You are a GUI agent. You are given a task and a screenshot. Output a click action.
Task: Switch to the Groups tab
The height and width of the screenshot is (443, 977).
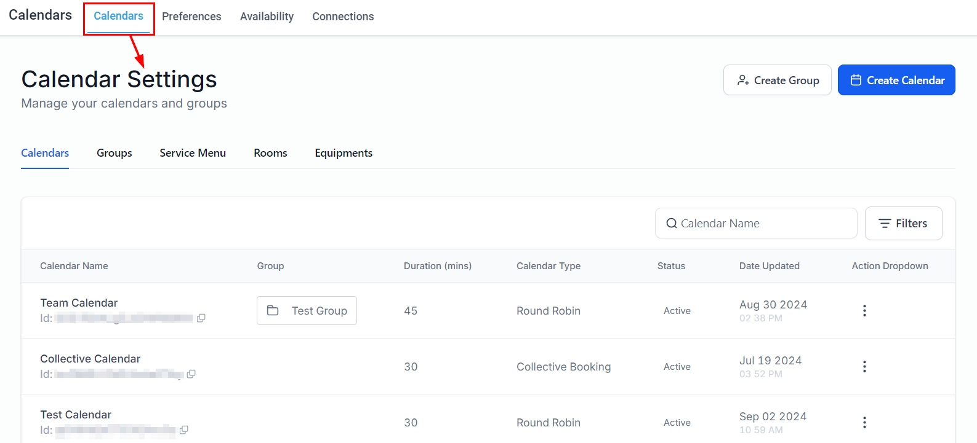pos(115,153)
